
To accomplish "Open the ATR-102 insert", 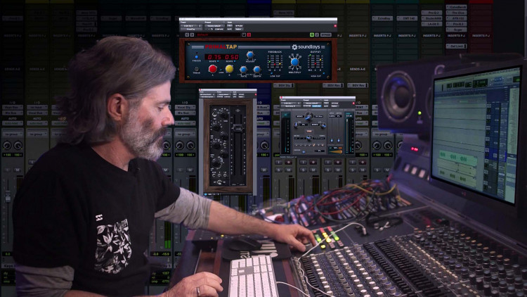I will coord(457,18).
